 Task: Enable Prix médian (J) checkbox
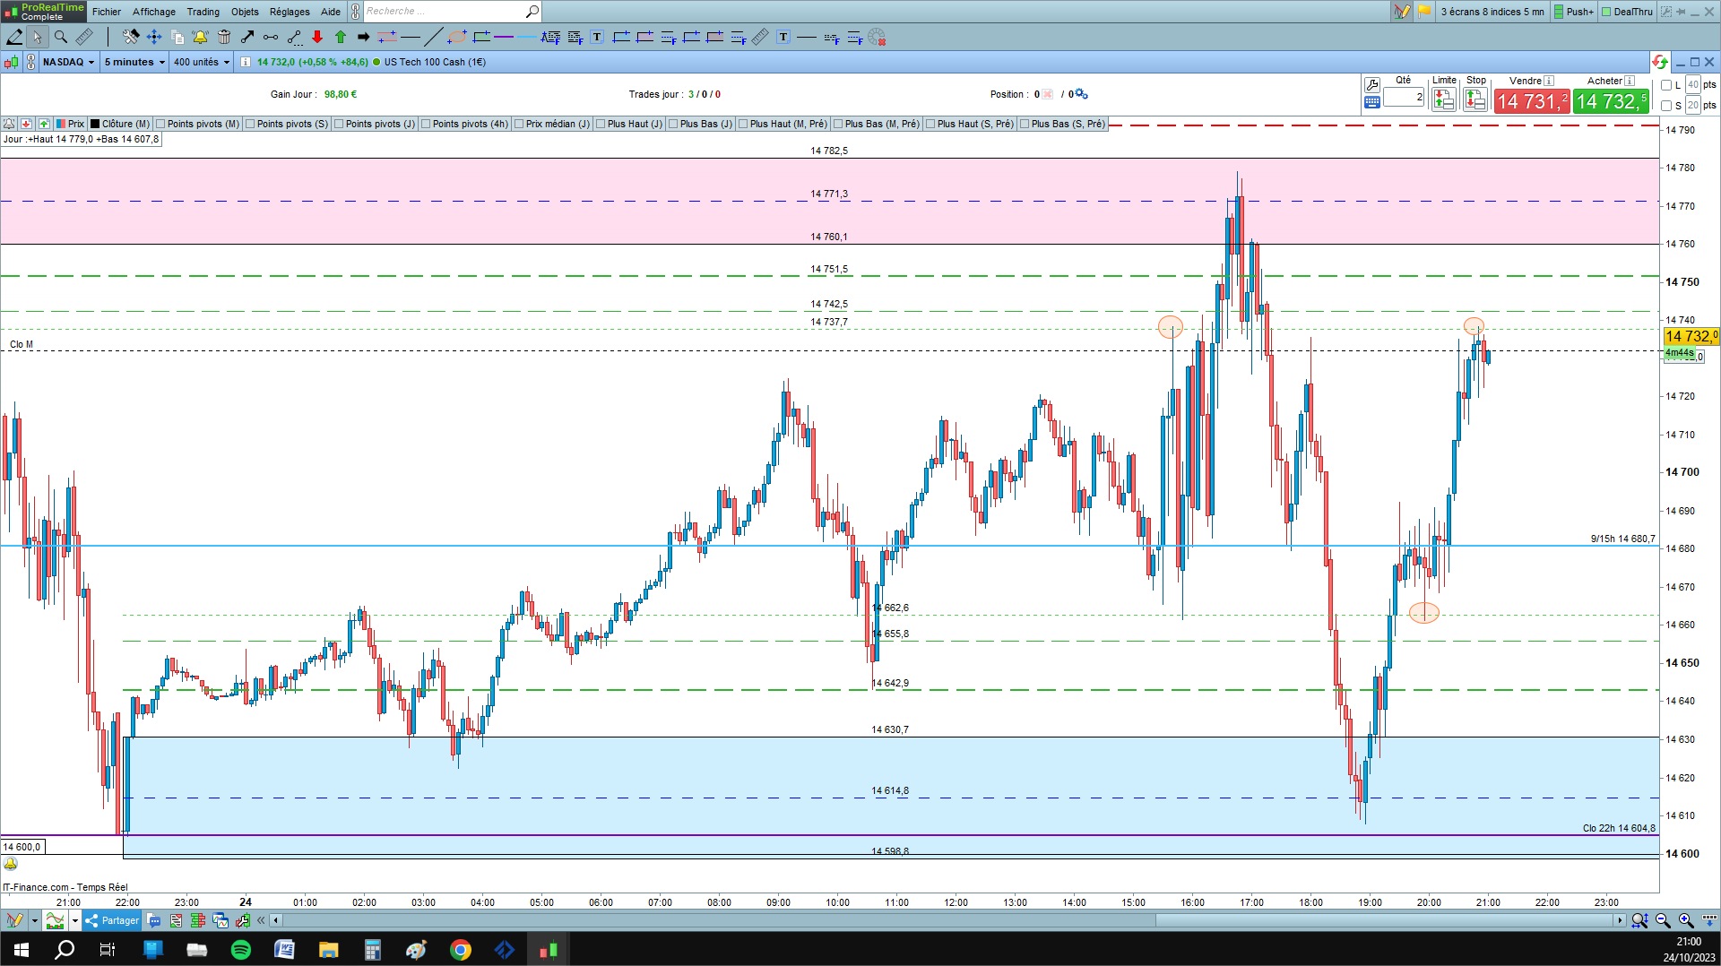click(x=519, y=124)
